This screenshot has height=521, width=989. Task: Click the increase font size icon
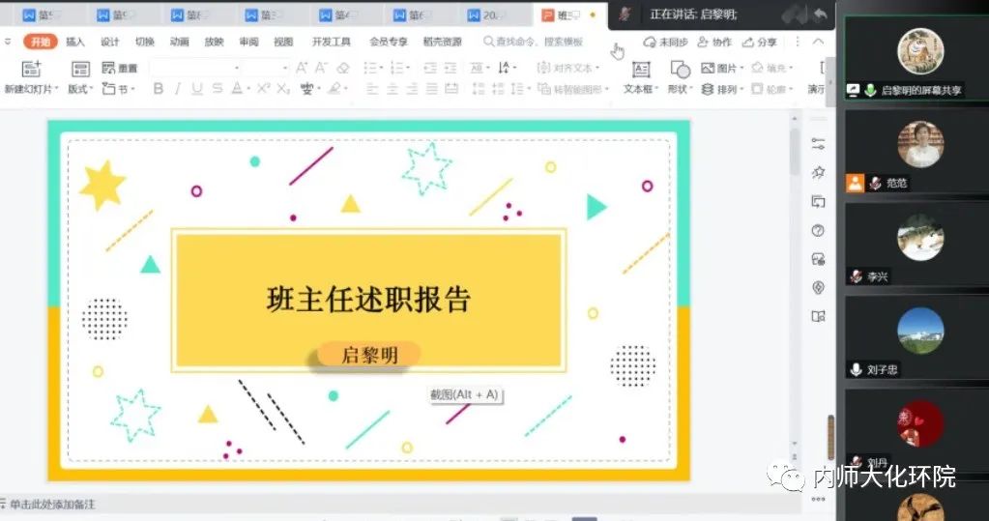point(302,68)
